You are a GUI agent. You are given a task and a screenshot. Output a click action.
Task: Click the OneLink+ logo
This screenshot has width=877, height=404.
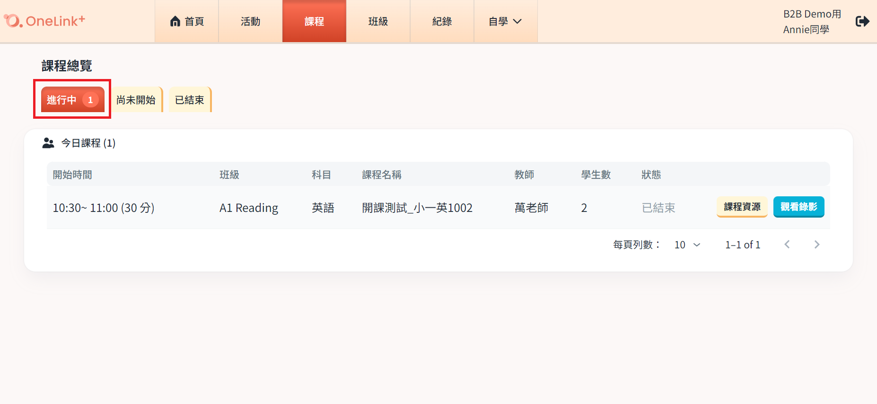click(44, 21)
